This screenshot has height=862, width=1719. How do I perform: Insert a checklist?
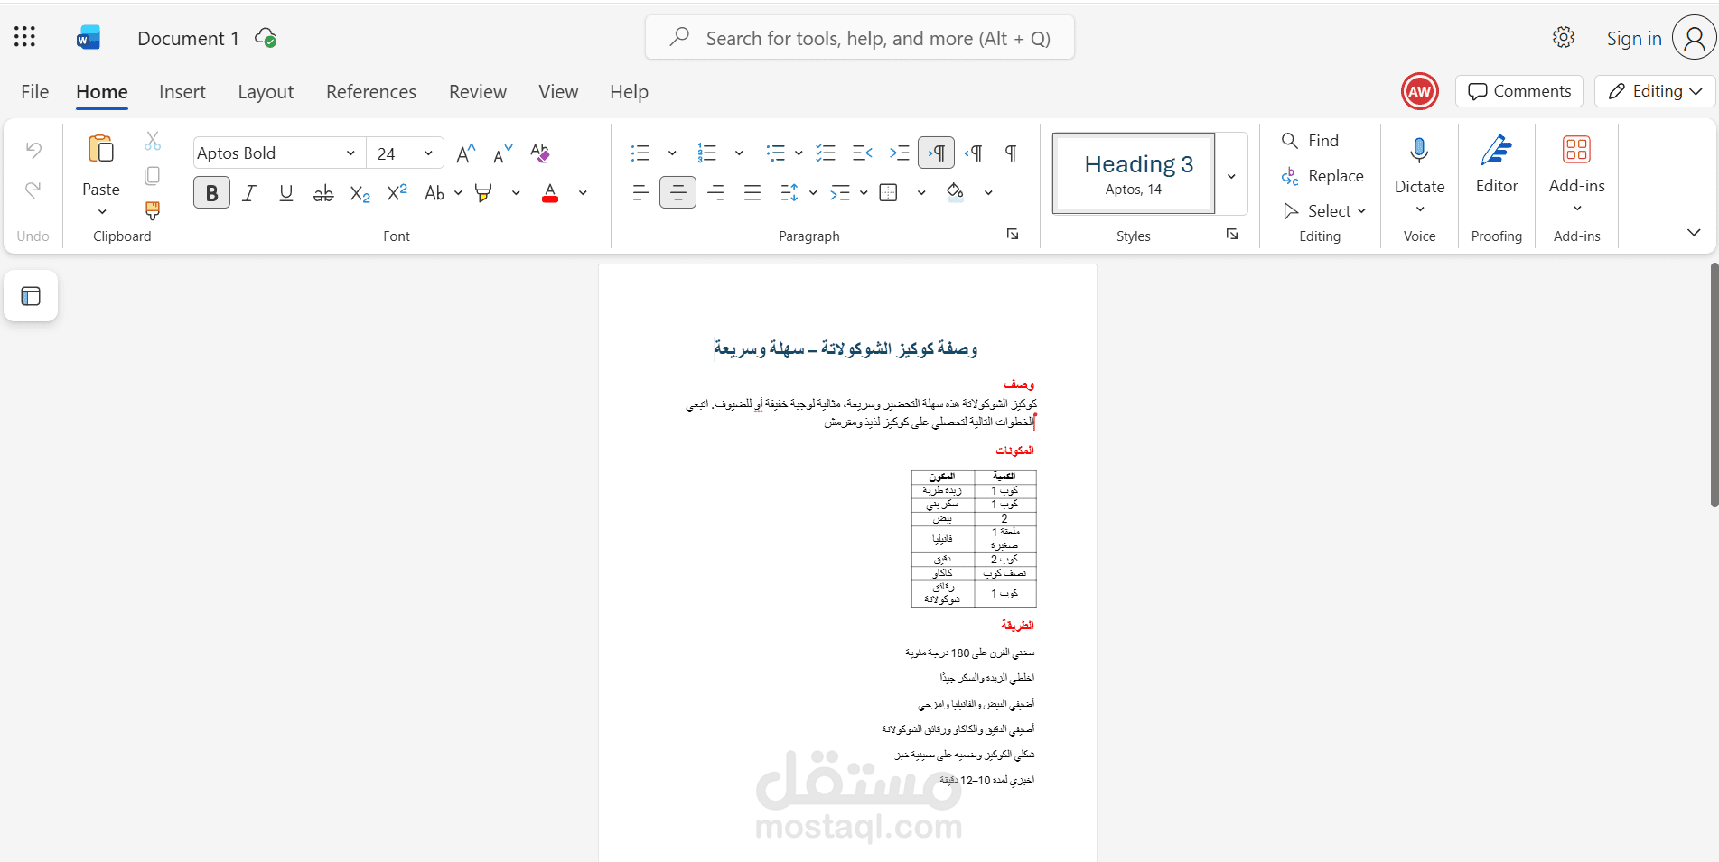[x=826, y=153]
